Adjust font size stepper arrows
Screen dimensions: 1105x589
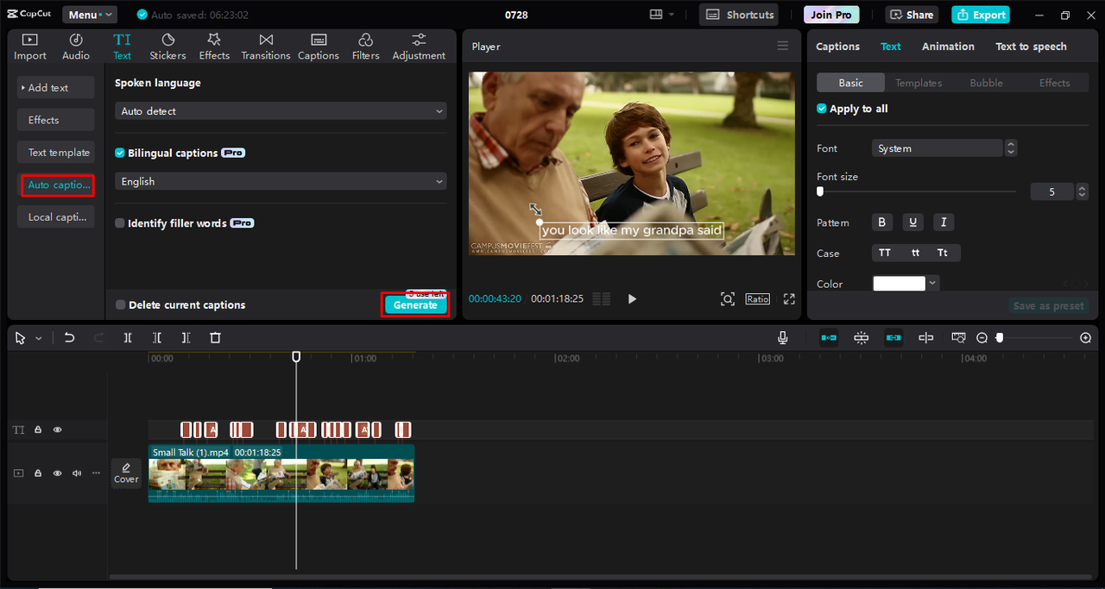1083,191
